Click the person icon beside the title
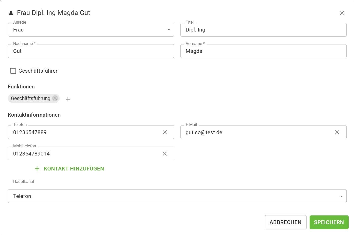 pos(11,13)
